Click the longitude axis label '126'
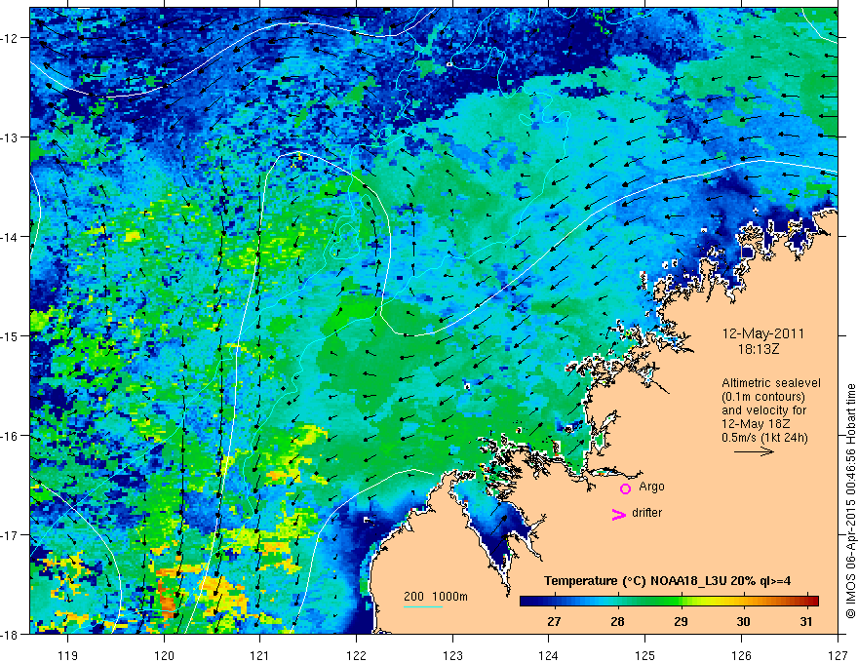The width and height of the screenshot is (858, 663). click(741, 655)
